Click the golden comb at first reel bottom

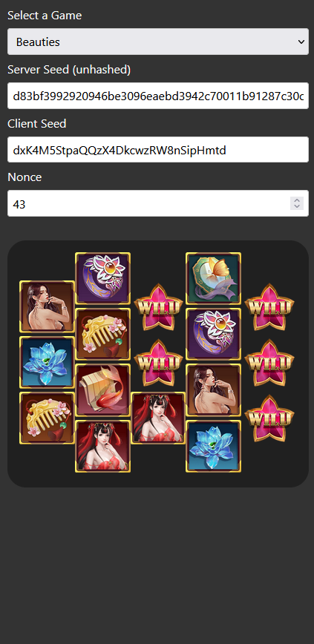coord(48,418)
